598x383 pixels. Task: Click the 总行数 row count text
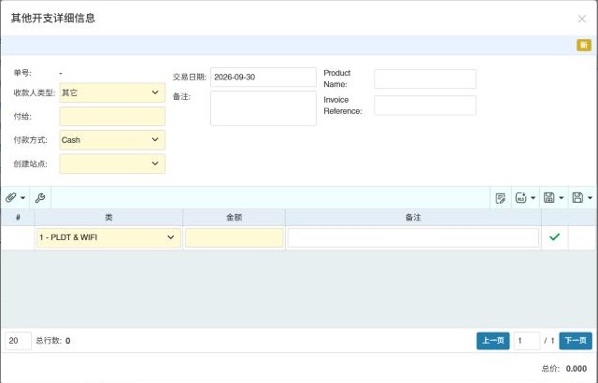[x=53, y=341]
